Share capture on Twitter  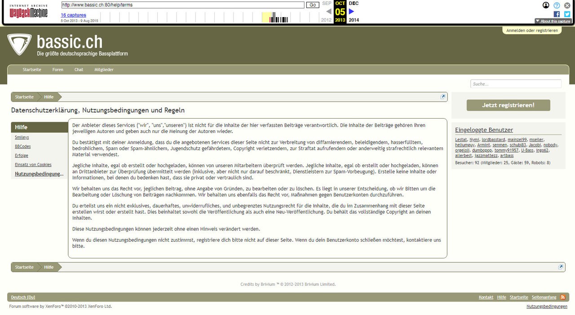(567, 14)
